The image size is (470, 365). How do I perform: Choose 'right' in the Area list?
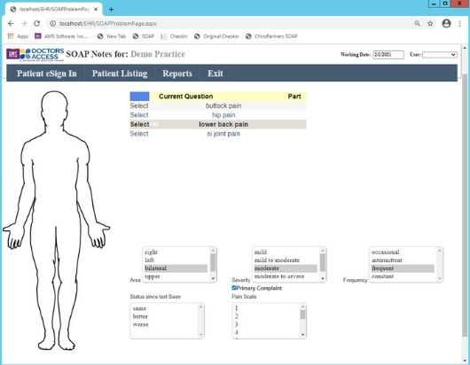[176, 252]
